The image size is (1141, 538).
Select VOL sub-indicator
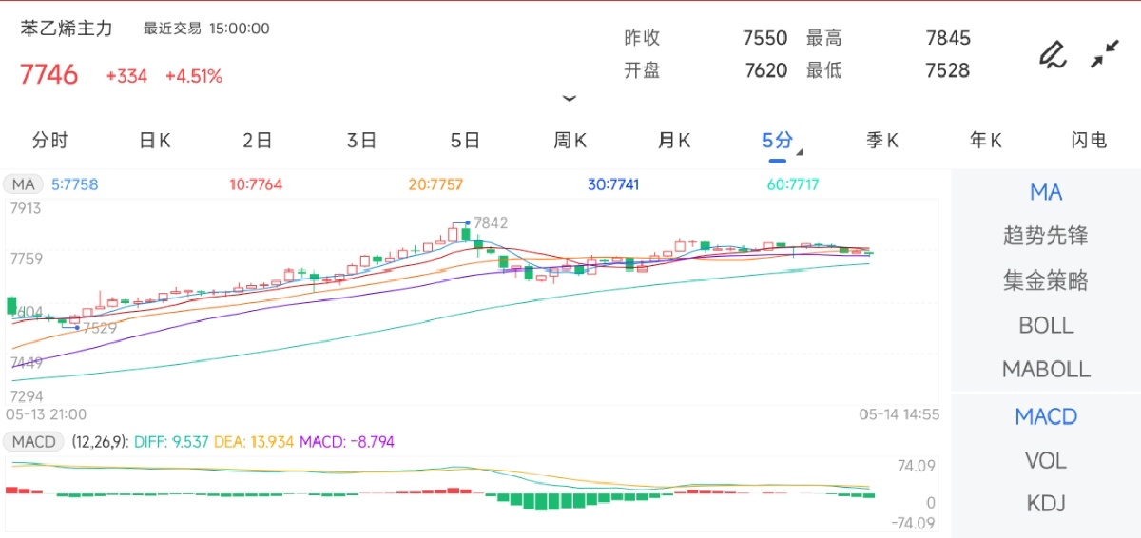pyautogui.click(x=1046, y=460)
